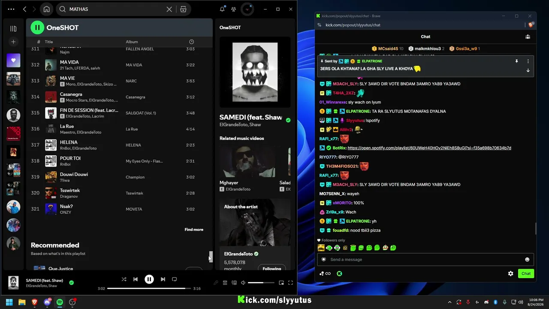Sort by duration clock icon
549x309 pixels.
click(x=191, y=42)
